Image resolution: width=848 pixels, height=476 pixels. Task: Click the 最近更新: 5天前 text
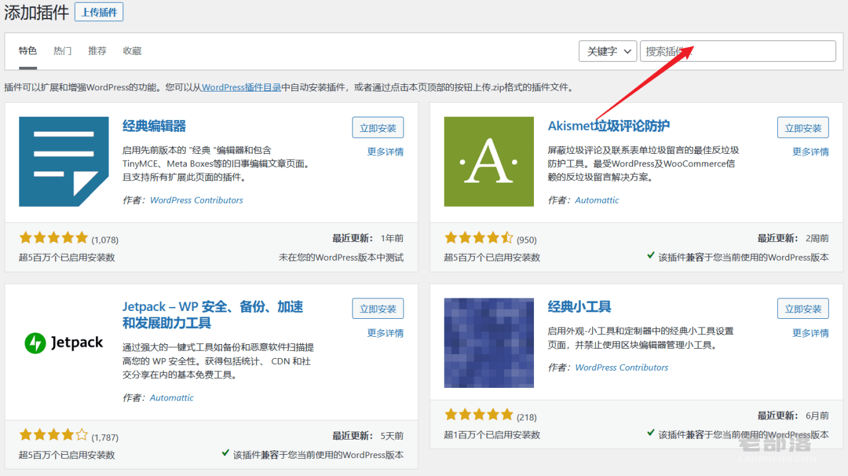coord(368,436)
